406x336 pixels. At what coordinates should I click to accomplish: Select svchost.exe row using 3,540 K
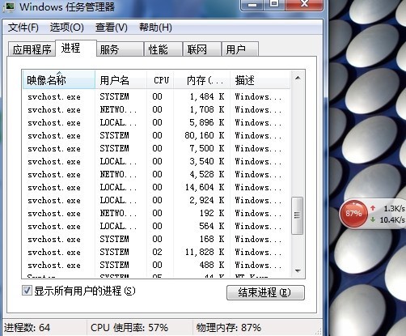click(156, 161)
